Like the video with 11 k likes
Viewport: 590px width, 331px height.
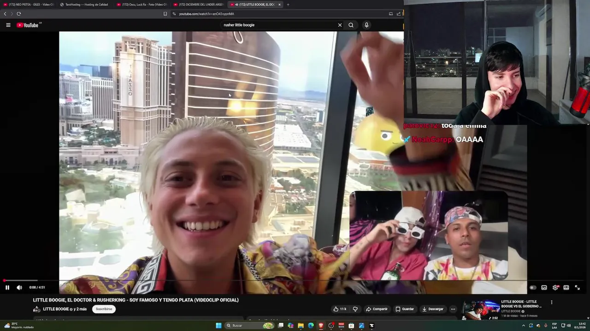[340, 309]
